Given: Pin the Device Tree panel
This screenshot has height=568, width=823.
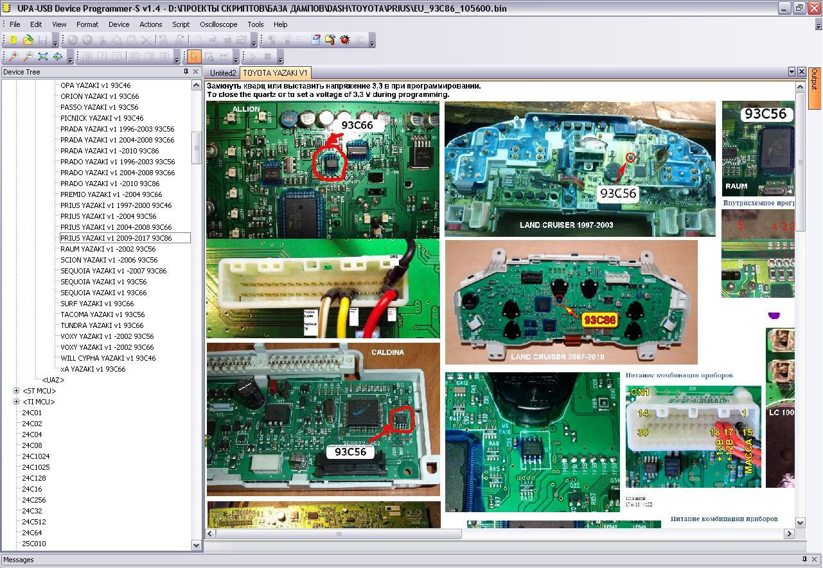Looking at the screenshot, I should (x=186, y=72).
